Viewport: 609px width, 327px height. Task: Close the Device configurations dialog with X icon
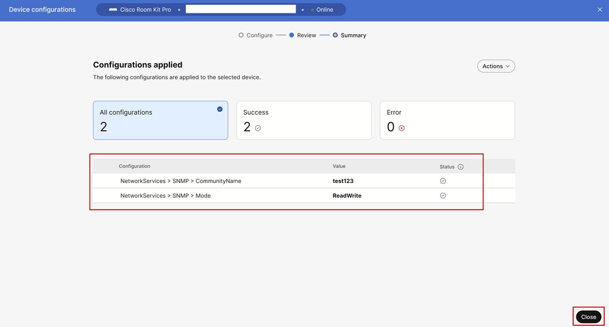[600, 10]
